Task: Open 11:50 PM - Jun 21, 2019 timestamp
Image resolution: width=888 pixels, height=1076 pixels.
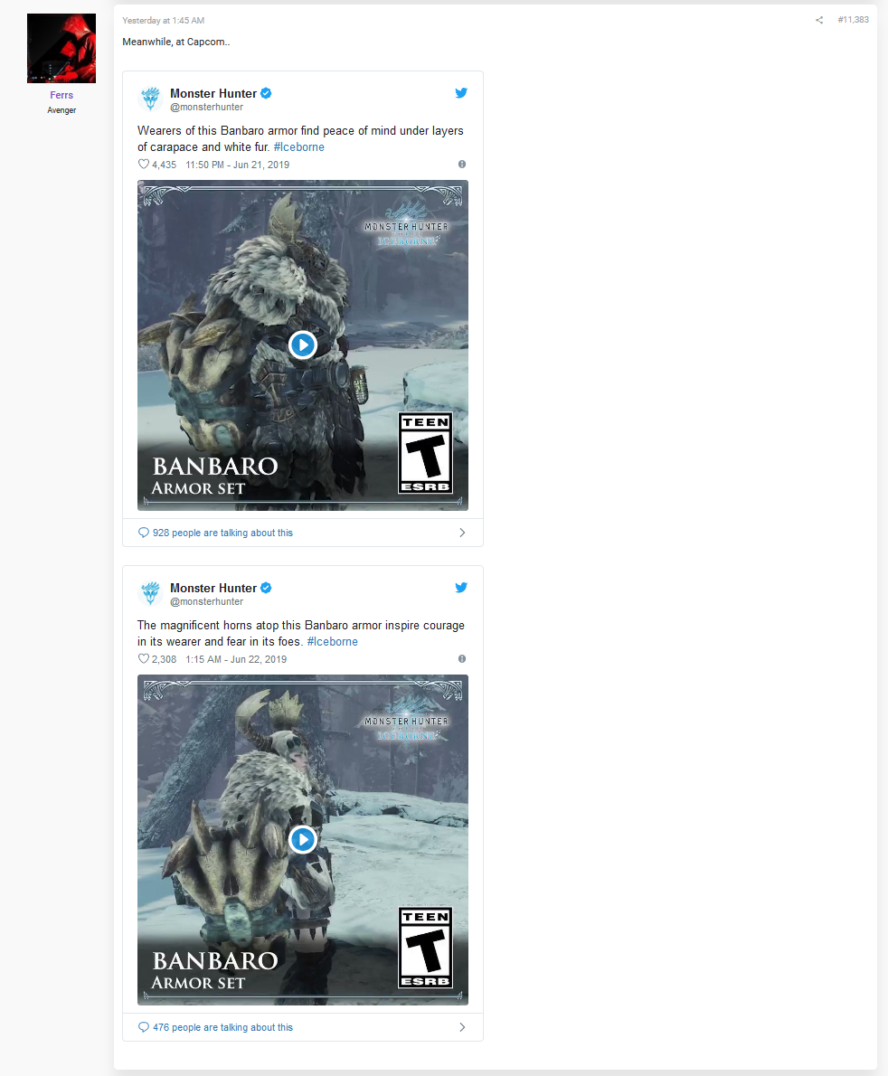Action: (x=238, y=165)
